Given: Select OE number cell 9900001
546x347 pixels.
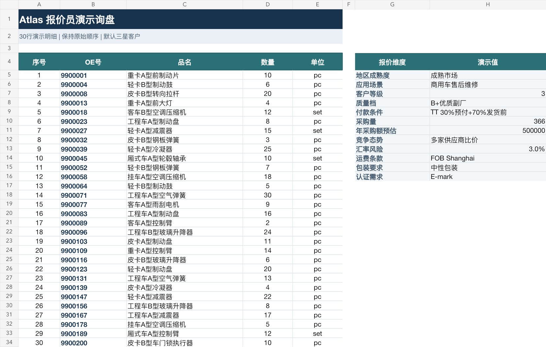Looking at the screenshot, I should tap(93, 75).
